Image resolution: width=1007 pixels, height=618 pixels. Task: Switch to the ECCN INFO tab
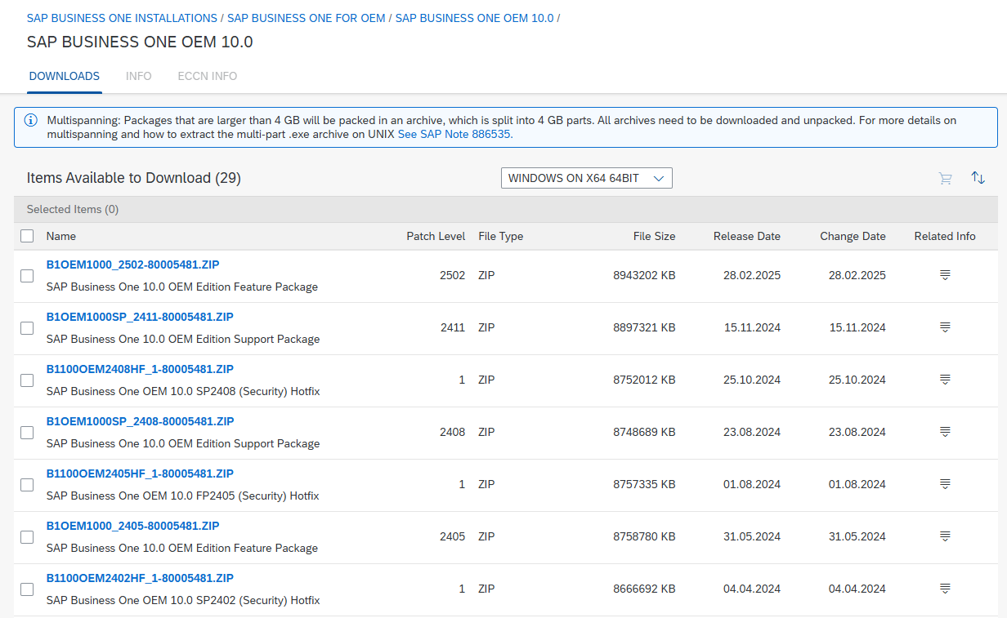(x=208, y=76)
